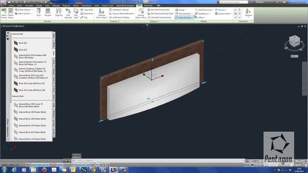Open the application menu button

[x=3, y=3]
